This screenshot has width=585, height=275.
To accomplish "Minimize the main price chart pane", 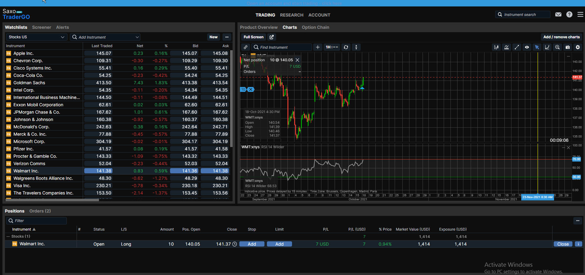I will click(568, 56).
